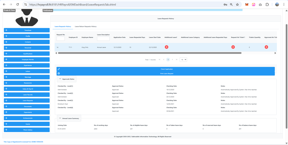Open Documents sidebar item

[27, 106]
